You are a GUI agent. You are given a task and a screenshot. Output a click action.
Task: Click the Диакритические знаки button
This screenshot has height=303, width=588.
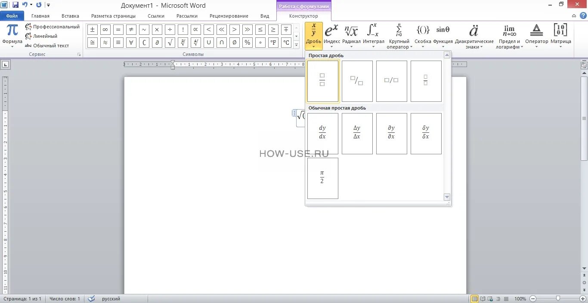pyautogui.click(x=474, y=36)
